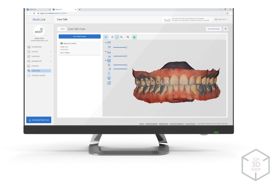
Task: Open Dashboard in the sidebar
Action: click(x=36, y=47)
